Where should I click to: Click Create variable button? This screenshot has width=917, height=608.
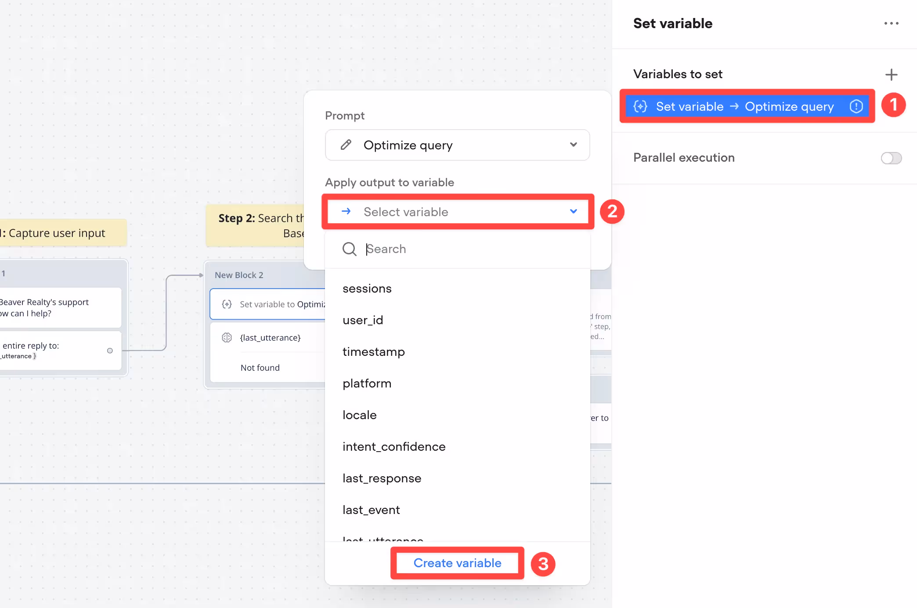457,563
